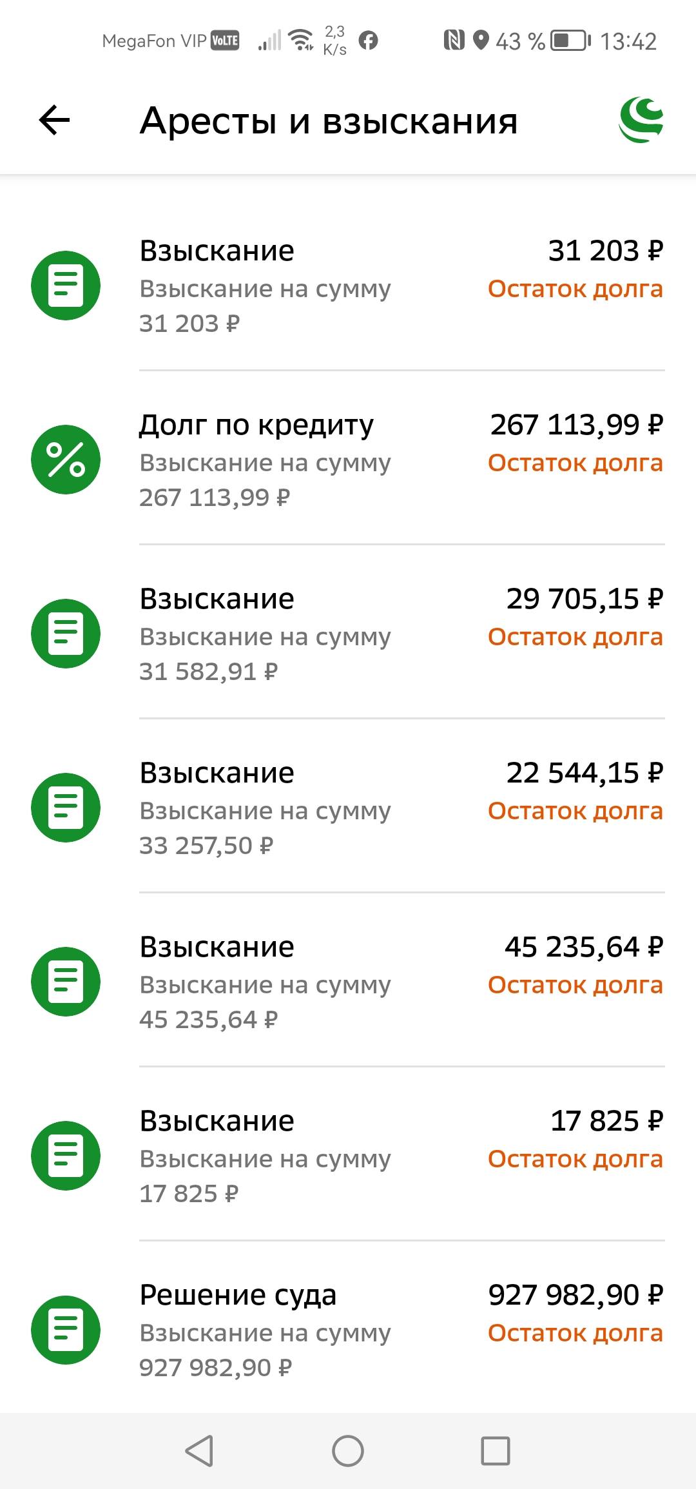
Task: Click Остаток долга under 927 982,90 ₽
Action: (x=575, y=1332)
